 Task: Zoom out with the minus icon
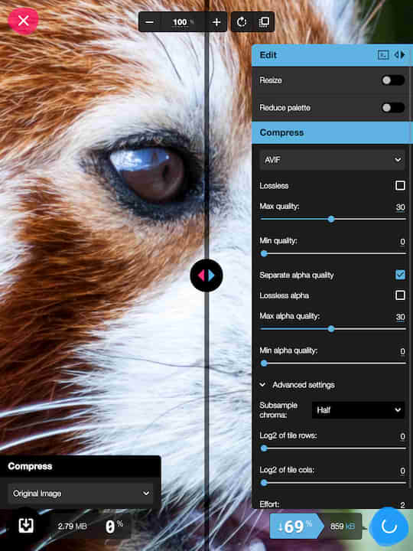149,22
